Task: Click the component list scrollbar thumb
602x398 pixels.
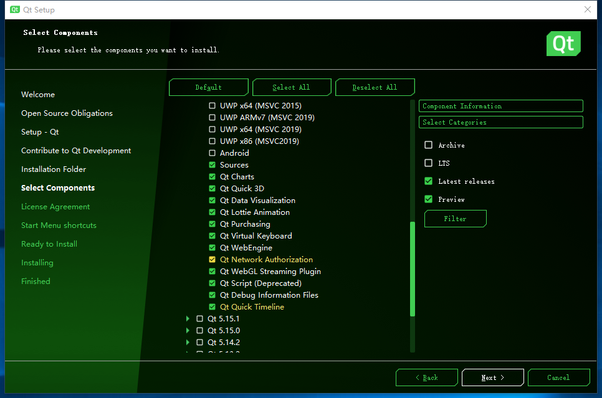Action: pos(413,268)
